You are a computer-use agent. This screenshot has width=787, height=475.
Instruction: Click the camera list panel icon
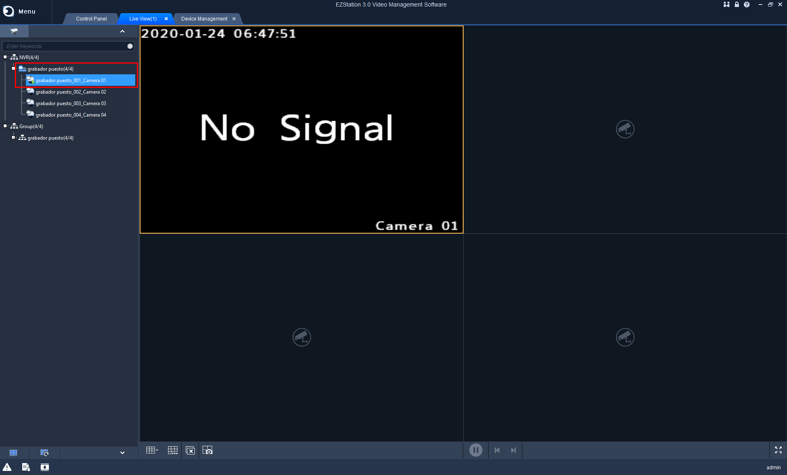click(x=14, y=452)
